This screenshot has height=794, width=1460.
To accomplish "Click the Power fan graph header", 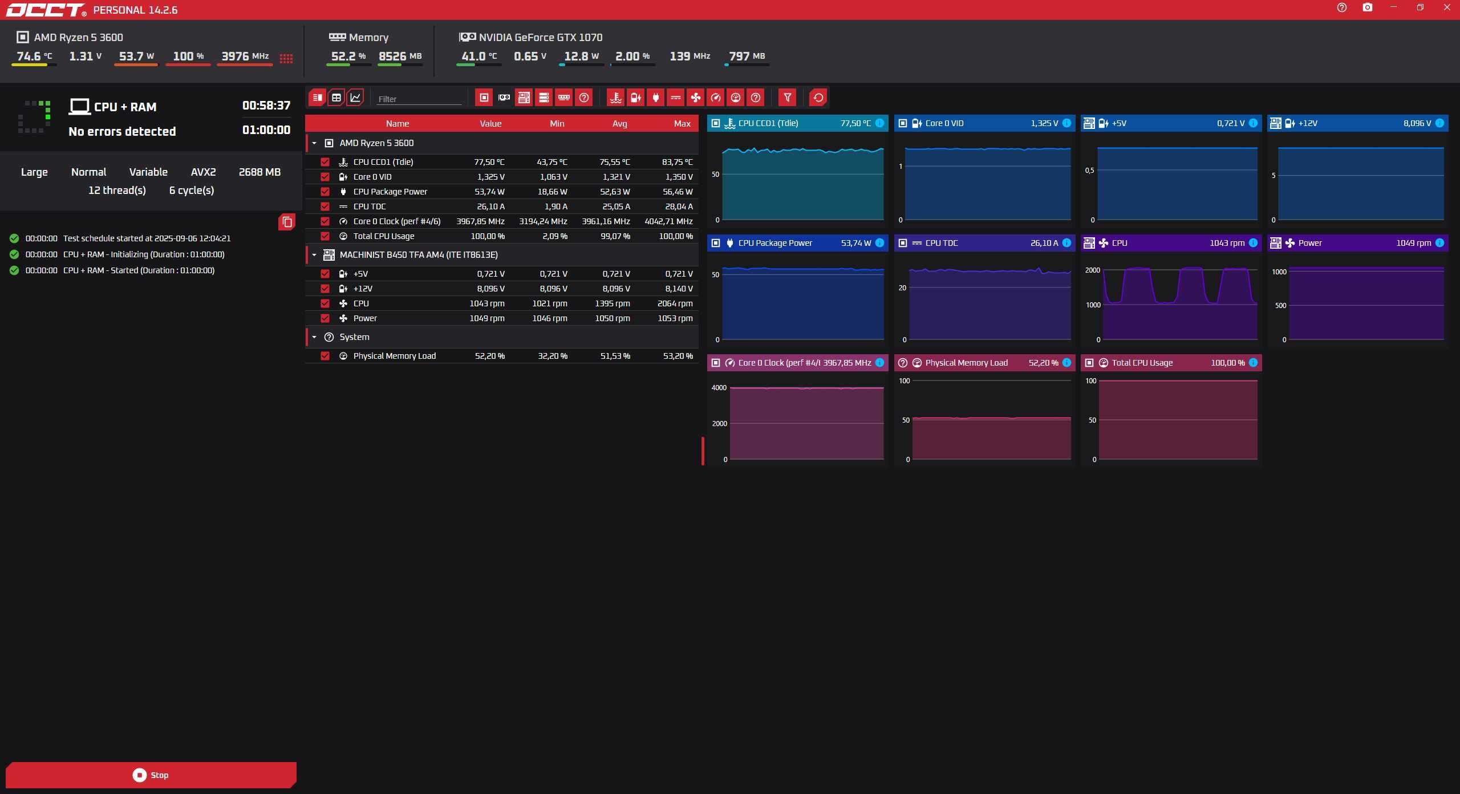I will click(1357, 243).
